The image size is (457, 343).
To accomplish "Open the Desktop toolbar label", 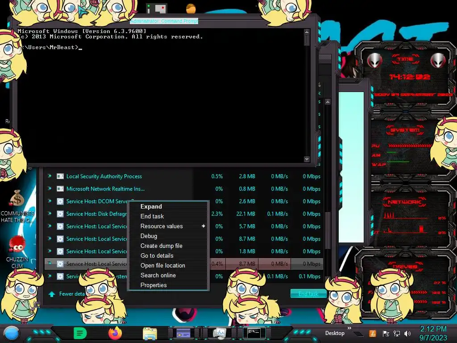I will tap(335, 333).
